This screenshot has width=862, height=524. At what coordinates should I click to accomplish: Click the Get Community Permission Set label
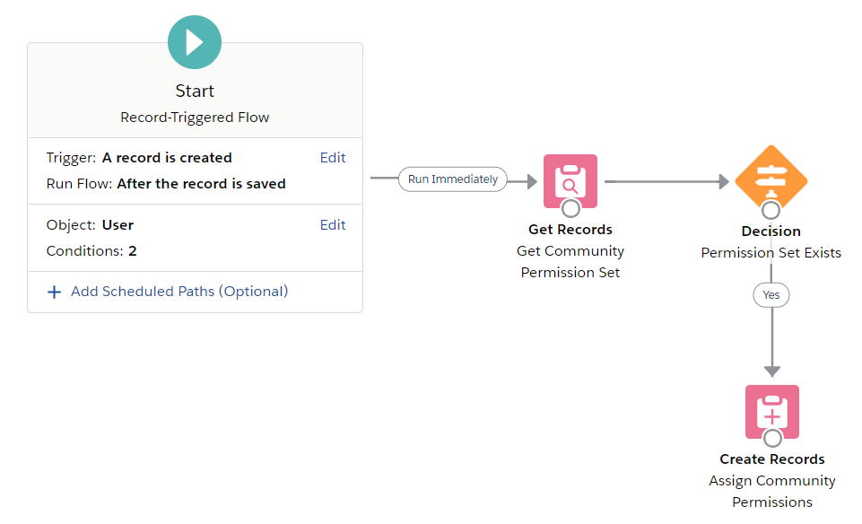tap(570, 262)
